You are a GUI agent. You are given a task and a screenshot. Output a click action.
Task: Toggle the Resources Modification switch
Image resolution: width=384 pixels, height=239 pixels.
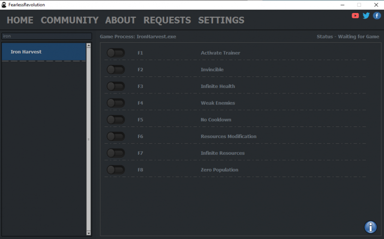[116, 136]
